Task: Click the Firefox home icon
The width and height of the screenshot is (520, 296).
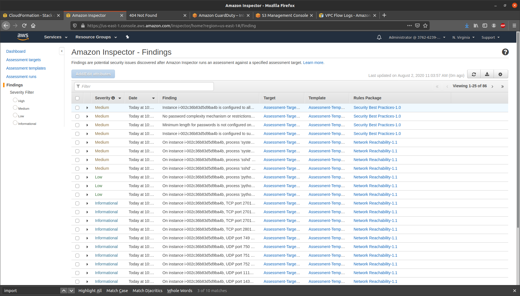Action: click(x=33, y=26)
